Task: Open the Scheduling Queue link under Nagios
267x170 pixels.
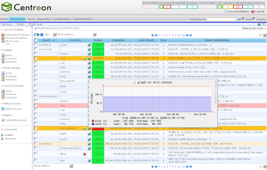Action: pyautogui.click(x=16, y=120)
